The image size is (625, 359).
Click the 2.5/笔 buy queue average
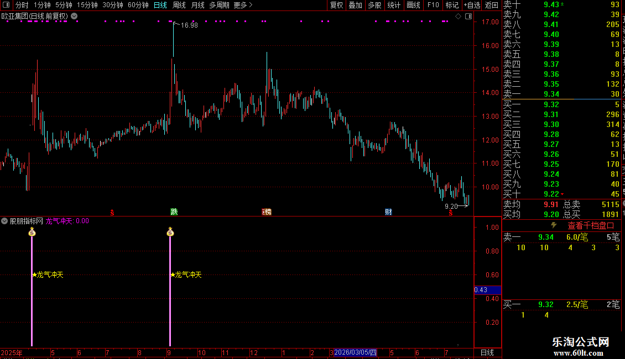(577, 304)
